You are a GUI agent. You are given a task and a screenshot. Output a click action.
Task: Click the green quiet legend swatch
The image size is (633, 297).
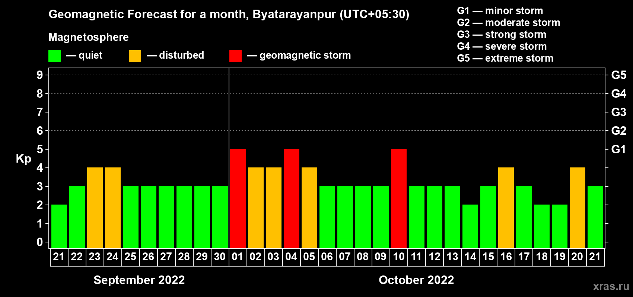tap(54, 56)
